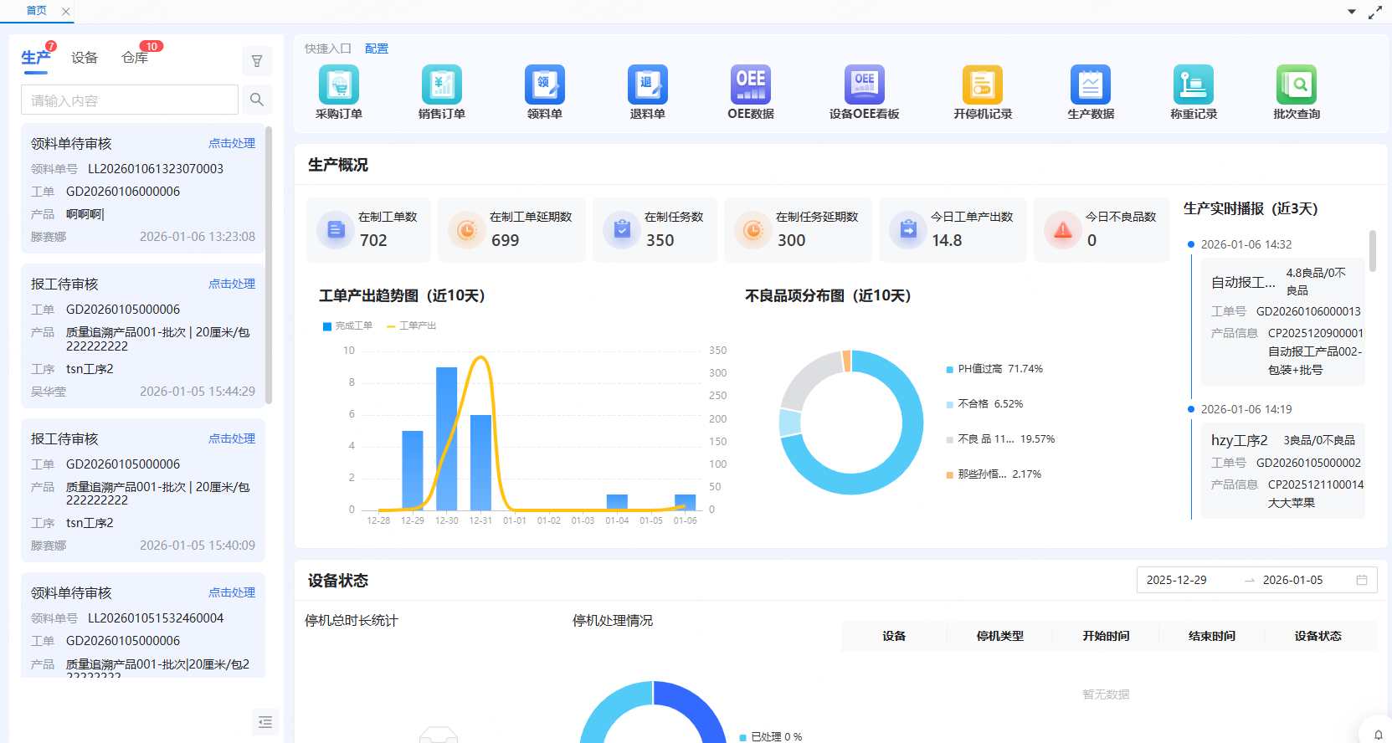
Task: Click the 设备状态 column header
Action: pos(1318,636)
